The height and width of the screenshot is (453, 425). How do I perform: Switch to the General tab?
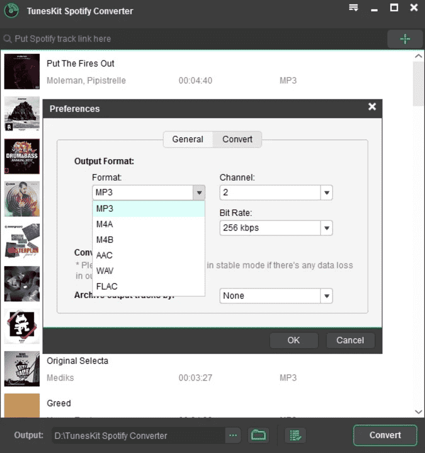[188, 139]
